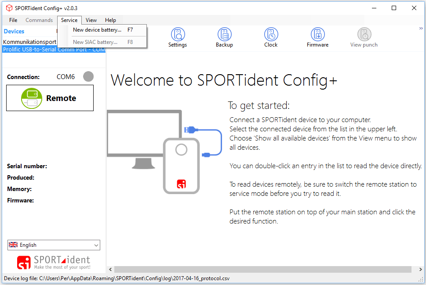Click the Welcome to SPORTident Config+ heading
The width and height of the screenshot is (426, 285).
click(x=224, y=80)
